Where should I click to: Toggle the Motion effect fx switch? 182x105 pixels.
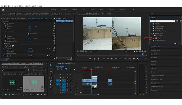(4, 23)
